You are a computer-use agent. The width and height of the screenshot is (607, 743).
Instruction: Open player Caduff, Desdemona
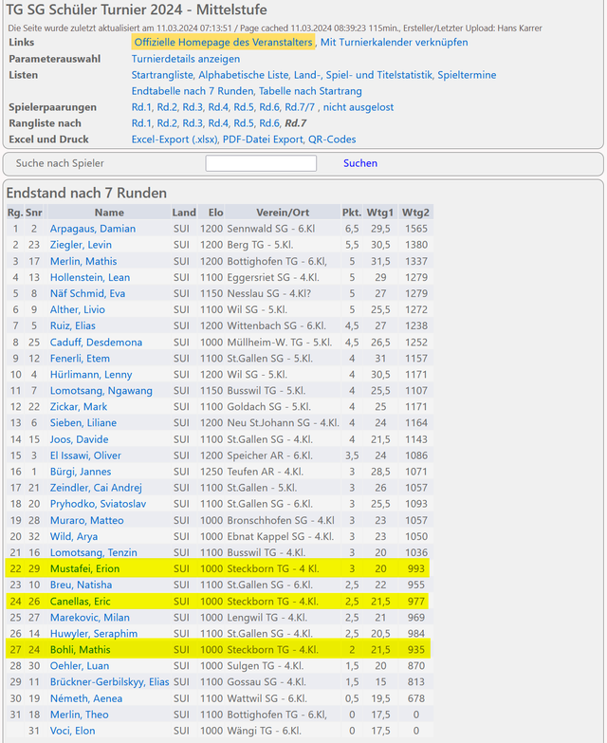[96, 343]
